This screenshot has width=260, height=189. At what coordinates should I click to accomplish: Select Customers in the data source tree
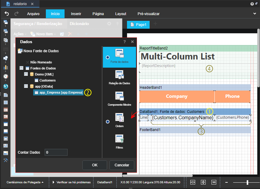[x=45, y=80]
